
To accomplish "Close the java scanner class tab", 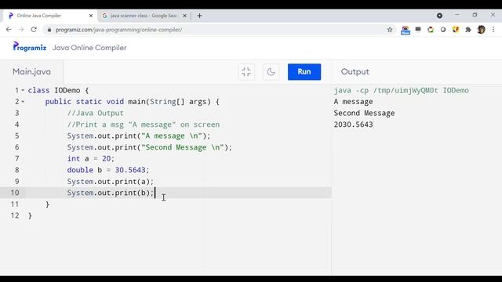I will (185, 16).
